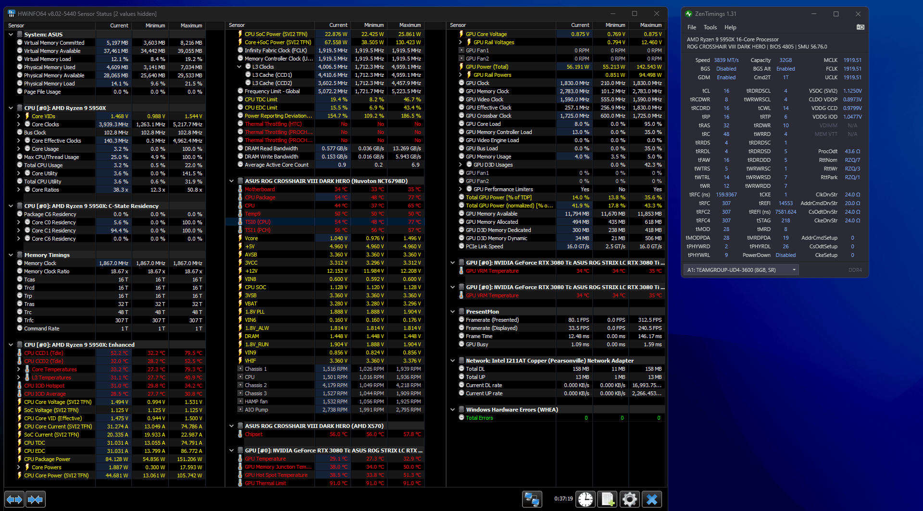Reset min/max values with the clock icon
This screenshot has height=511, width=923.
(586, 499)
